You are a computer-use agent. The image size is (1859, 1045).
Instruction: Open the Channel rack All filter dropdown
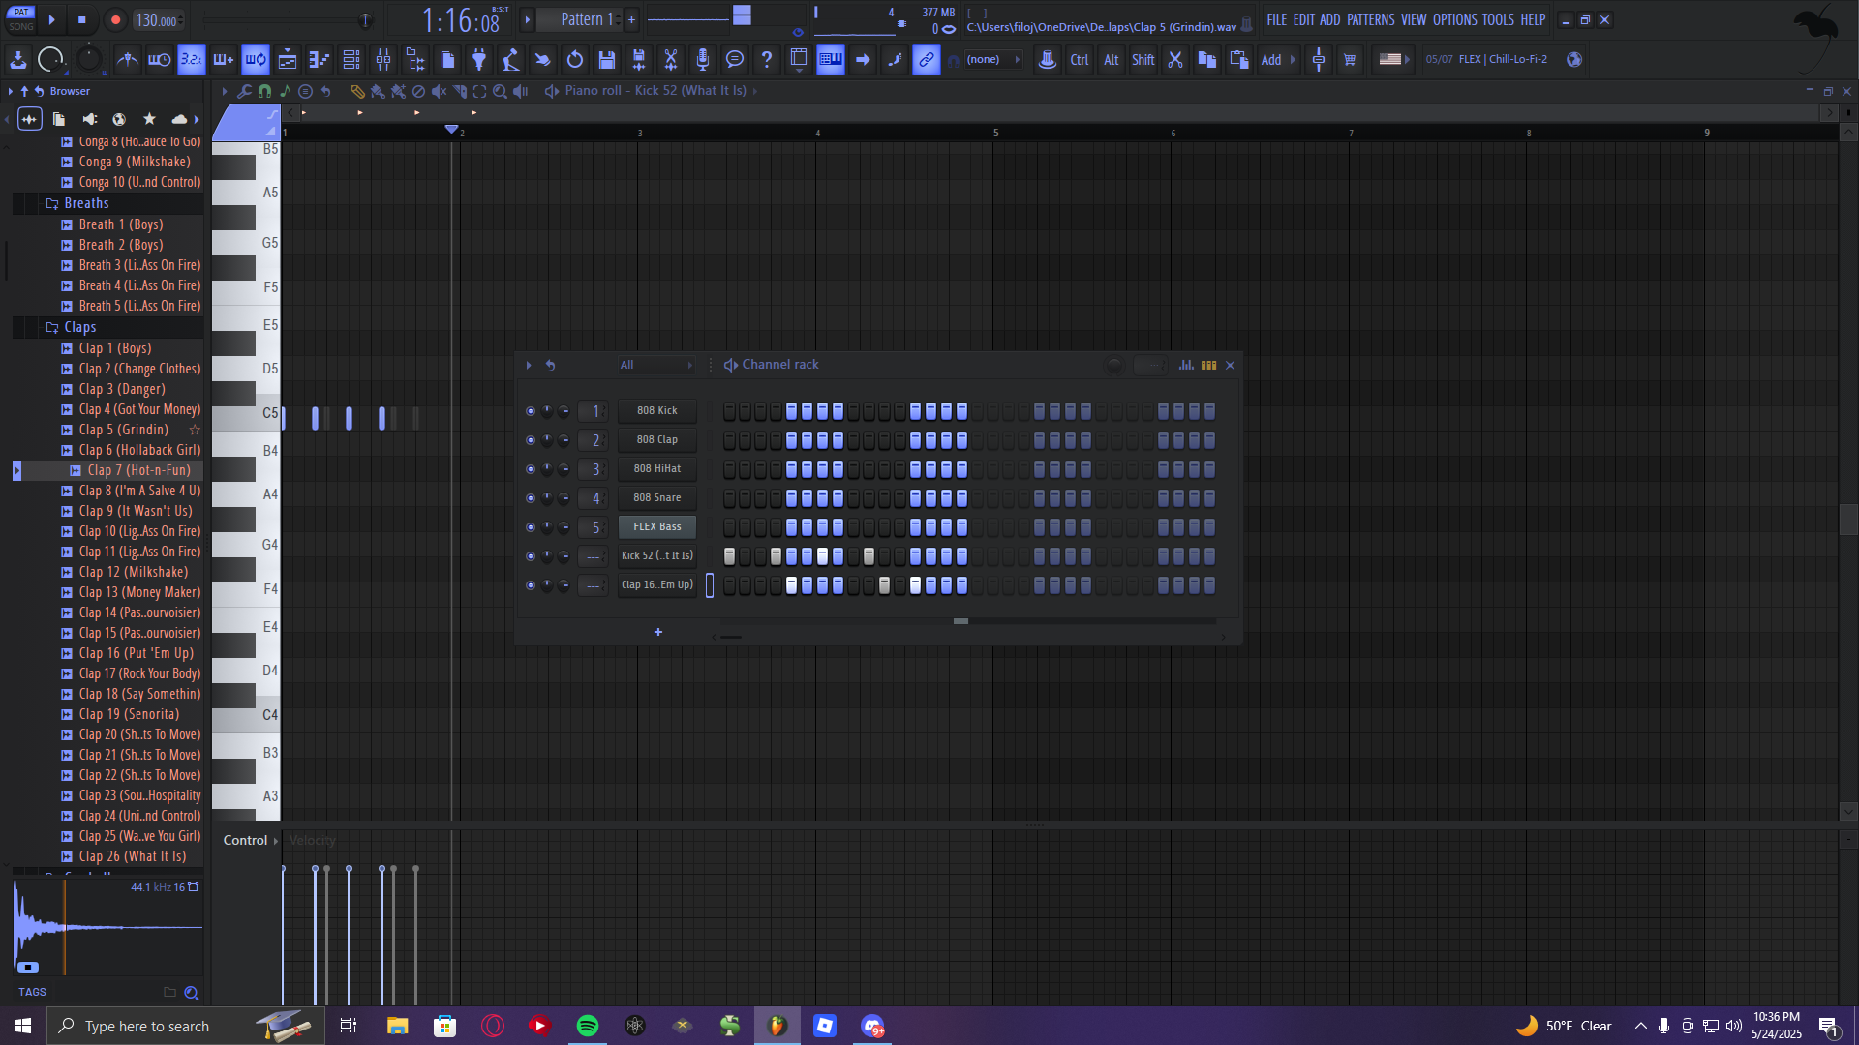coord(656,365)
